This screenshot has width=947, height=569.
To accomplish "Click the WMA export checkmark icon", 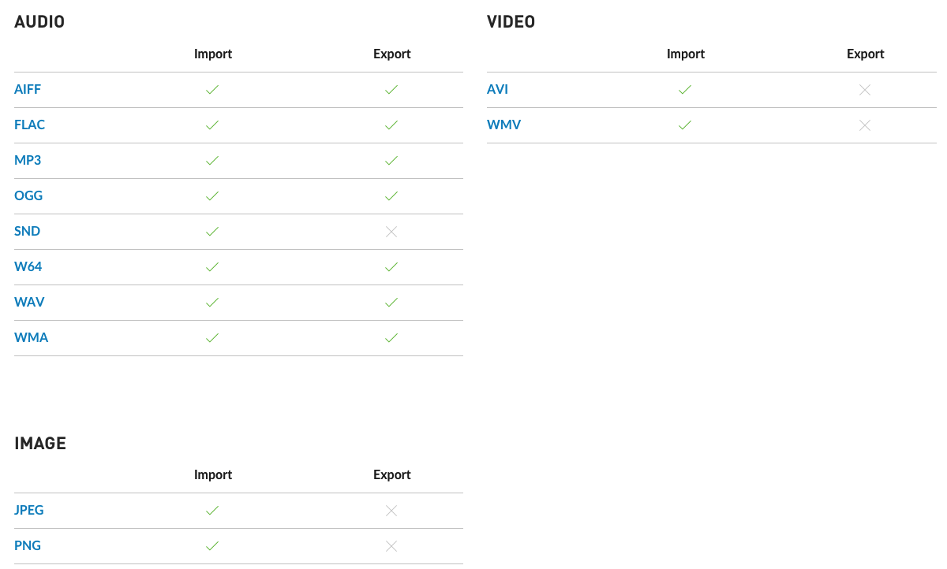I will click(391, 338).
